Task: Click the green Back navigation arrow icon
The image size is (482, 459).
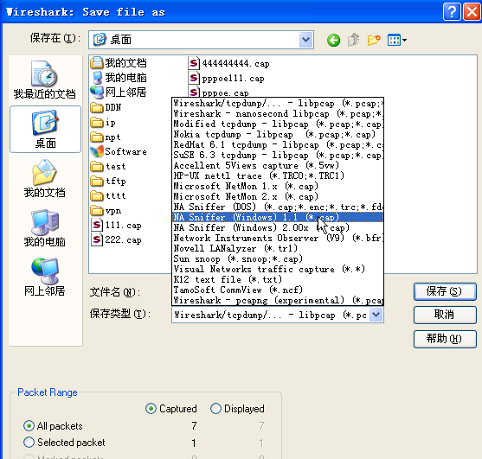Action: click(x=333, y=40)
